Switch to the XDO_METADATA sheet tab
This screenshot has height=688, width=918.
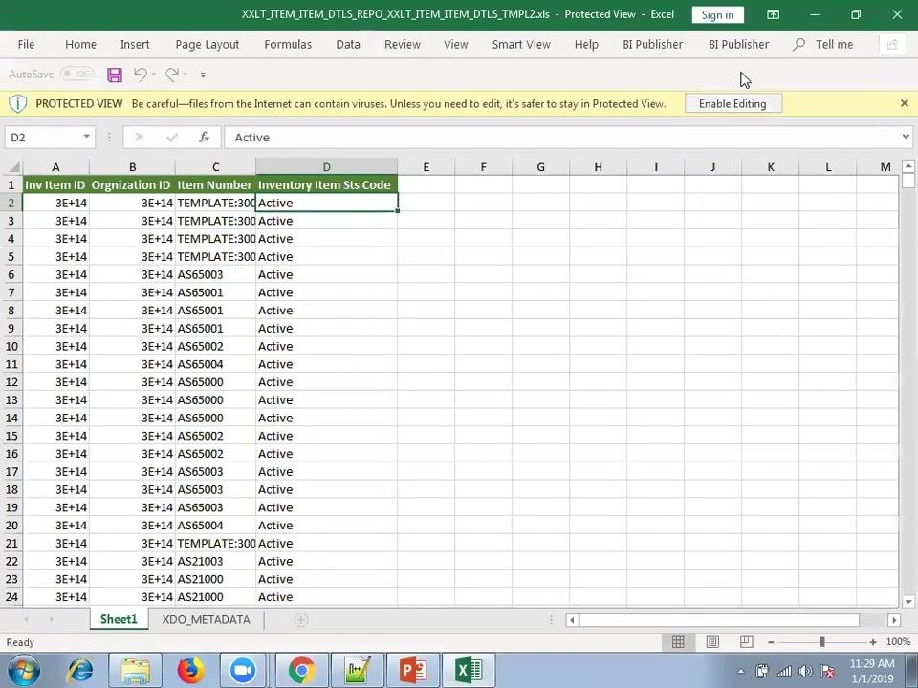(x=207, y=619)
